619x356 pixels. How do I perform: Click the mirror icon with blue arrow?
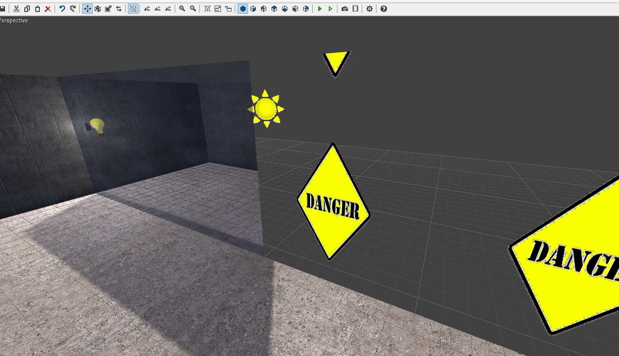(168, 9)
